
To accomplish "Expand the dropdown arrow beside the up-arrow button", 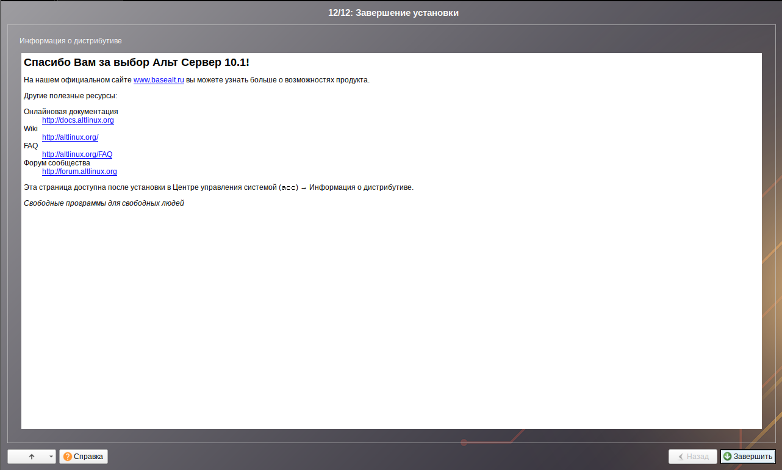I will [51, 457].
